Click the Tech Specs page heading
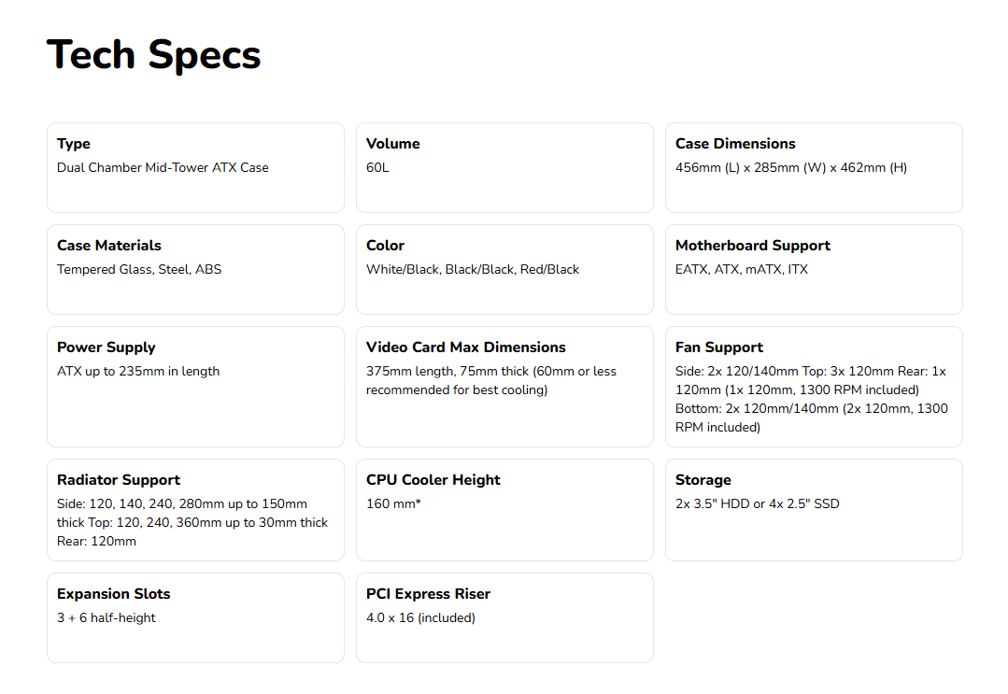 click(153, 54)
